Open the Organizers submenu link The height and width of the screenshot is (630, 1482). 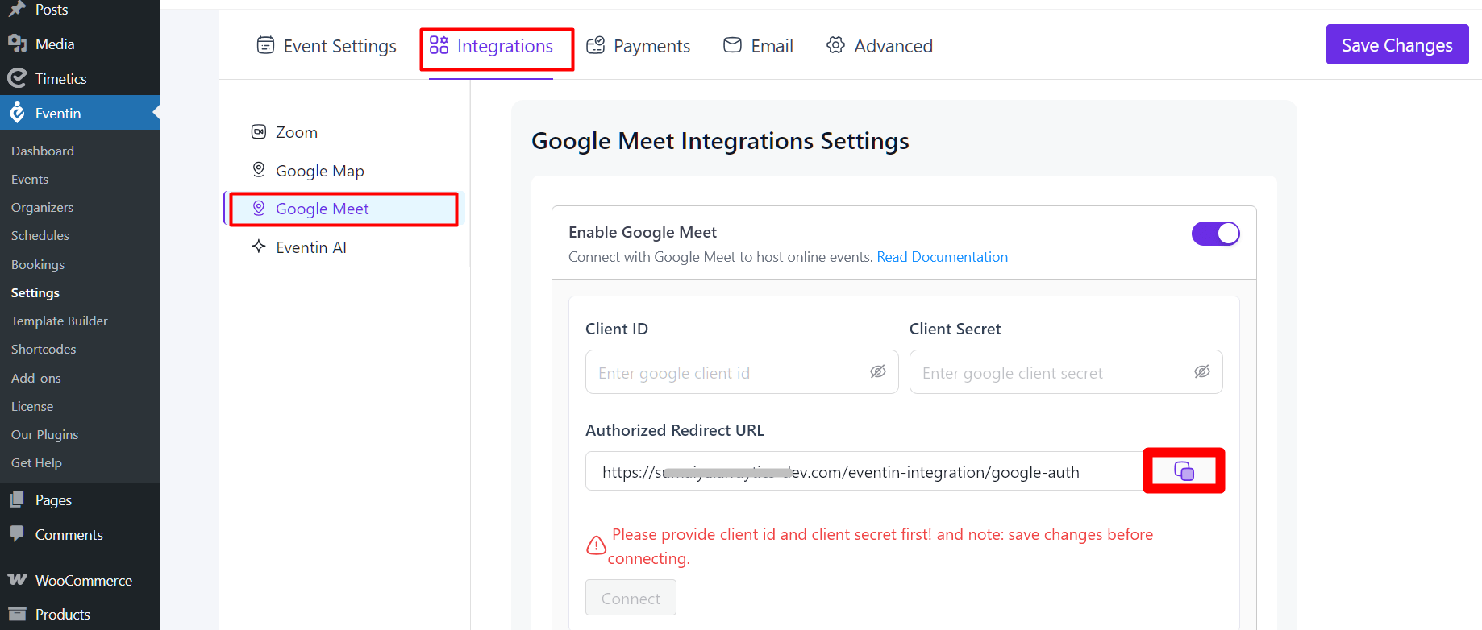tap(42, 207)
